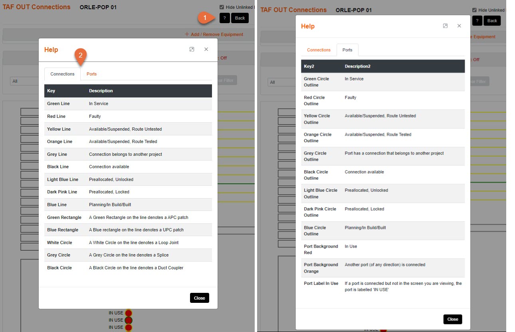Click the ? help button beside callout 1
515x332 pixels.
coord(224,18)
